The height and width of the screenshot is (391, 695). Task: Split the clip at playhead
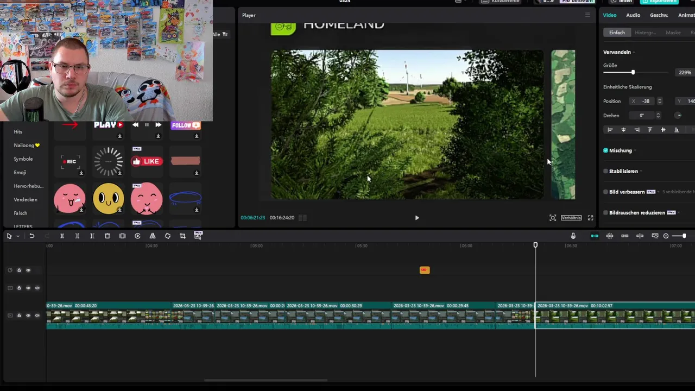[x=62, y=236]
